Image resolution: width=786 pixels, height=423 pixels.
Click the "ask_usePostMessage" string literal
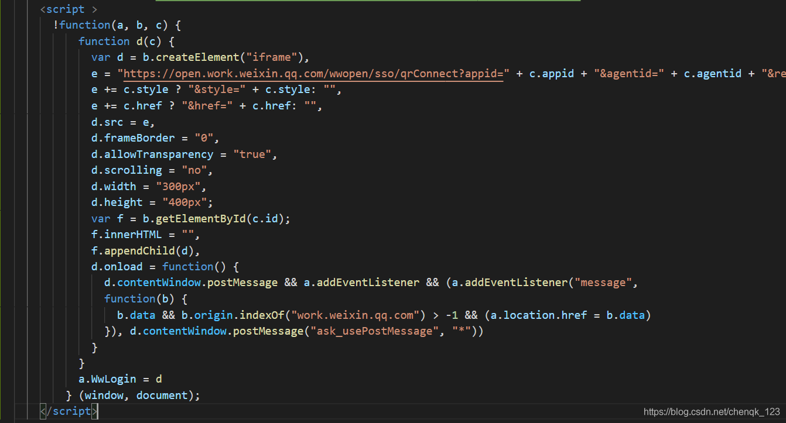pos(378,331)
